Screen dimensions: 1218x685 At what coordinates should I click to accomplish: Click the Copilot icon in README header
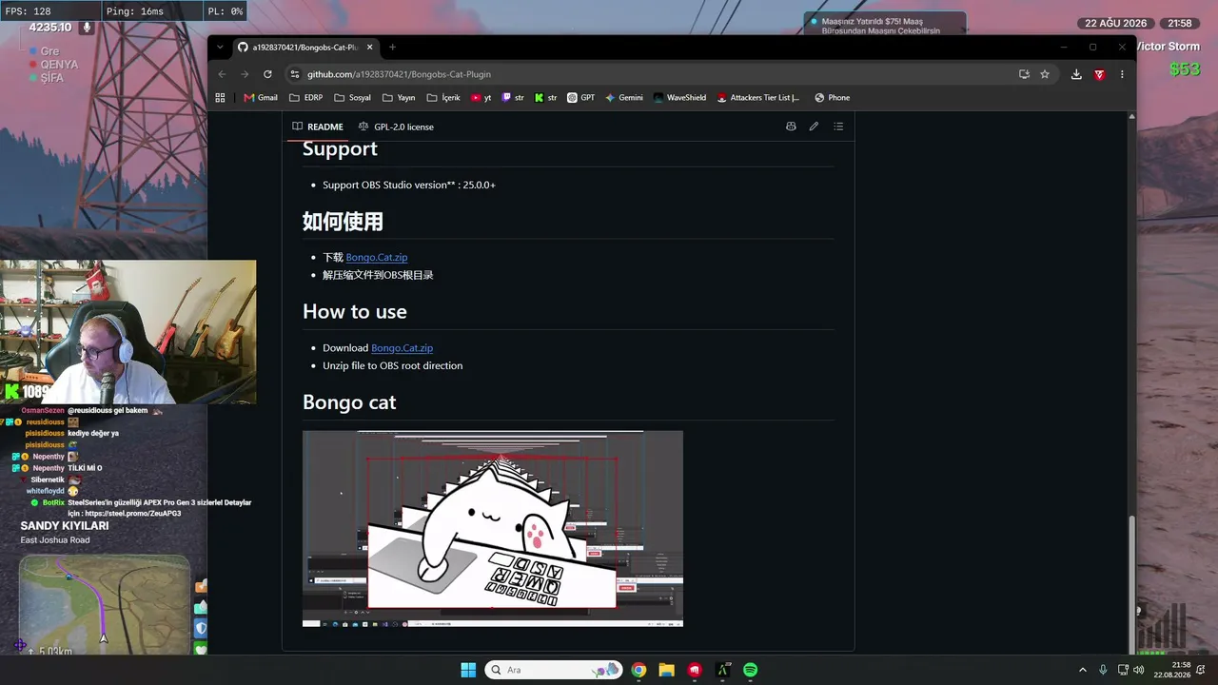[791, 127]
